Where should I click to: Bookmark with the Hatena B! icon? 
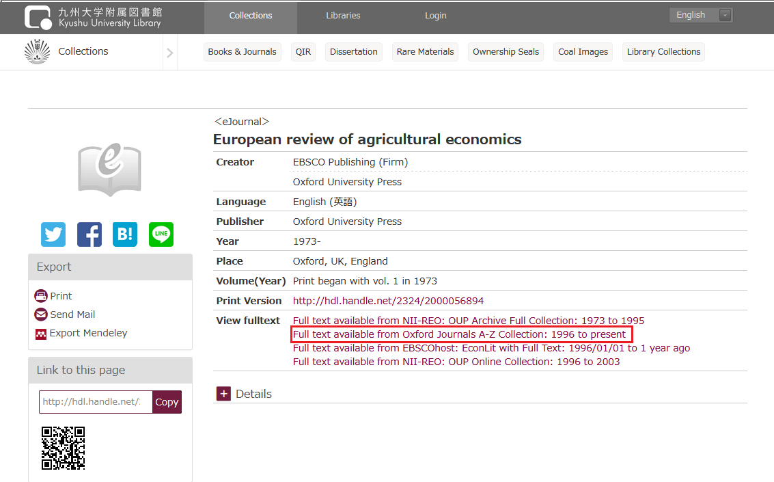[x=125, y=234]
